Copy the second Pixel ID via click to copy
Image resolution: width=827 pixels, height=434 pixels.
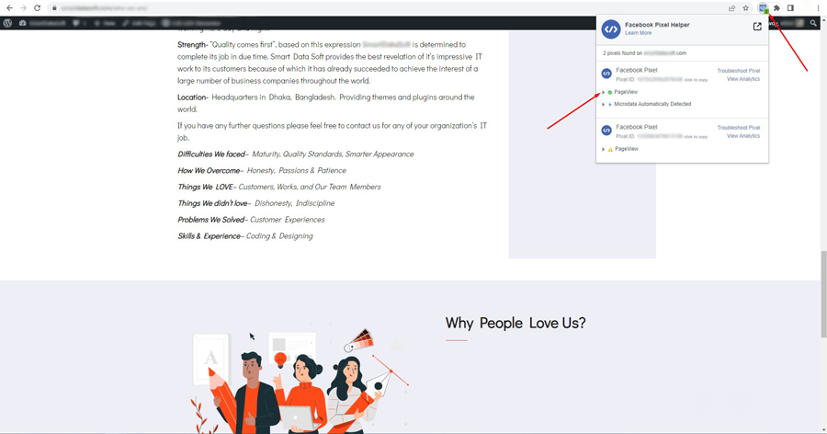pos(696,137)
